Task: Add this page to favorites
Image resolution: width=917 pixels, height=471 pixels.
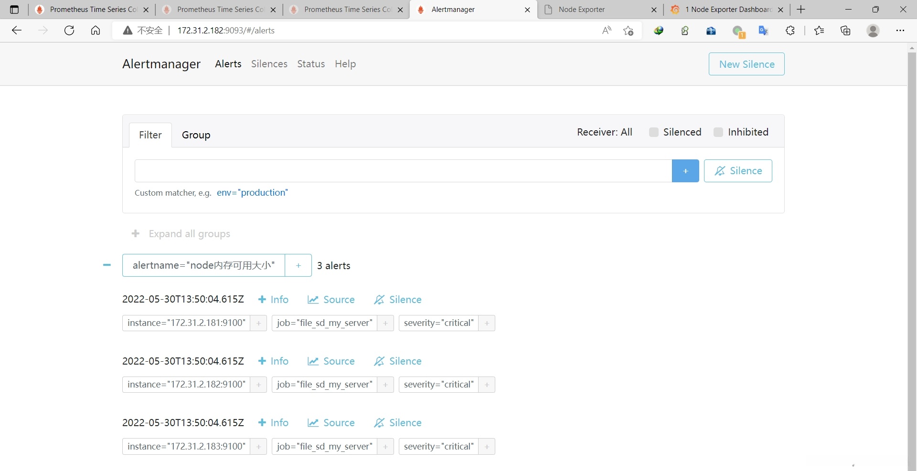Action: (629, 31)
